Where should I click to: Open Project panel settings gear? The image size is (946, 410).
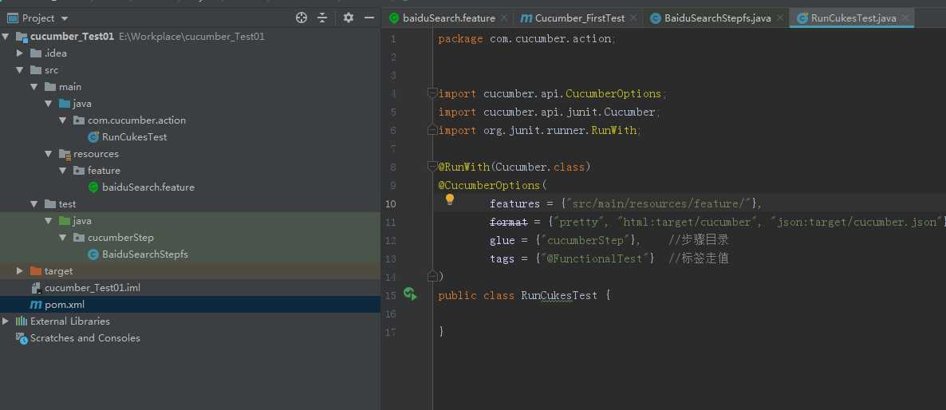[349, 18]
